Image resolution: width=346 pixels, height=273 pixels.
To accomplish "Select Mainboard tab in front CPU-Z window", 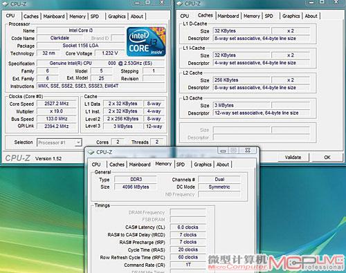I will pos(140,164).
